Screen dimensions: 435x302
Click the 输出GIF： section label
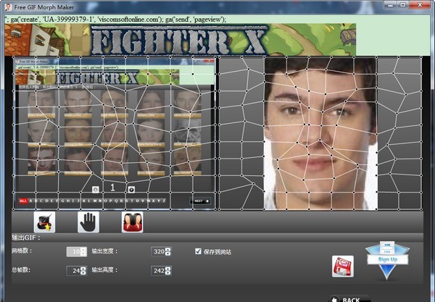(26, 238)
